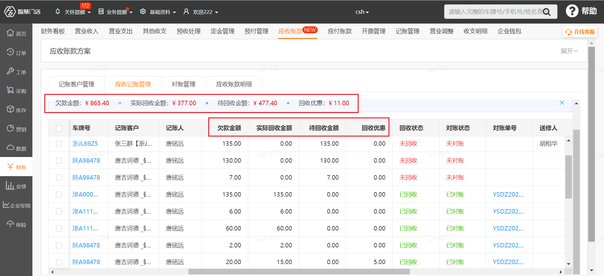This screenshot has height=276, width=604.
Task: Open YSDZ202 link in 135.00 row
Action: pos(508,194)
